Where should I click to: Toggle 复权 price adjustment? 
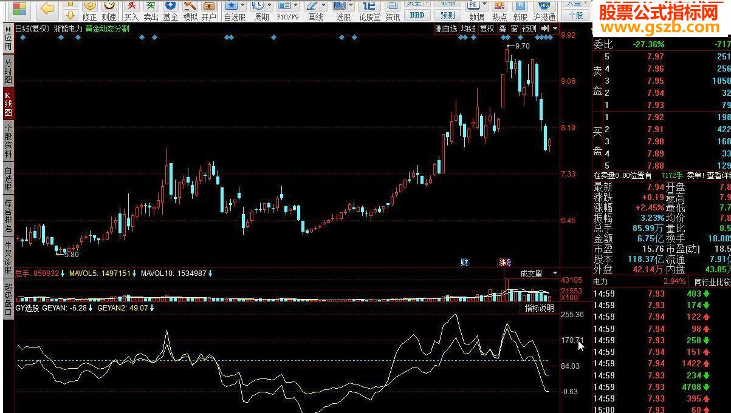[x=487, y=29]
